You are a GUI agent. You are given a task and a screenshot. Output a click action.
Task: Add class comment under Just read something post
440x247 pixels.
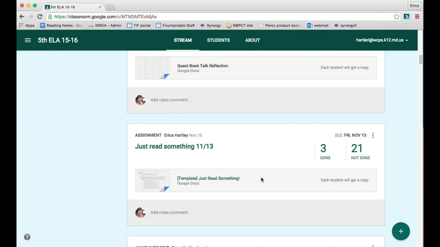click(x=171, y=212)
